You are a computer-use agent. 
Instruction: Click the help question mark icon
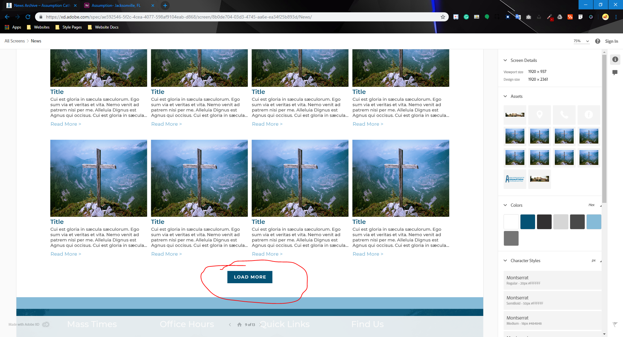(x=597, y=41)
